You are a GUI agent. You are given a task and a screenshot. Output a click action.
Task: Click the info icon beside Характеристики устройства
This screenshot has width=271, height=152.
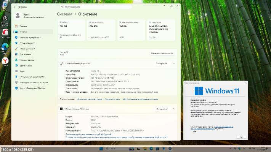(x=61, y=63)
